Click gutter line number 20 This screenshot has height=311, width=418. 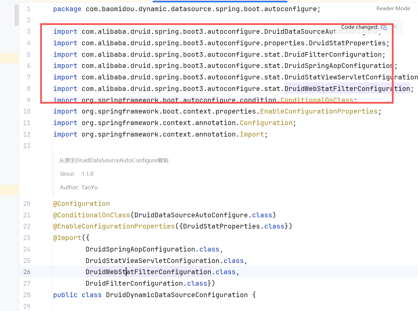tap(27, 204)
